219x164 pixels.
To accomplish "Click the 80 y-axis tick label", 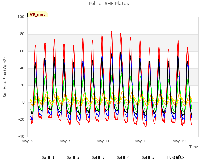I will 22,34.
